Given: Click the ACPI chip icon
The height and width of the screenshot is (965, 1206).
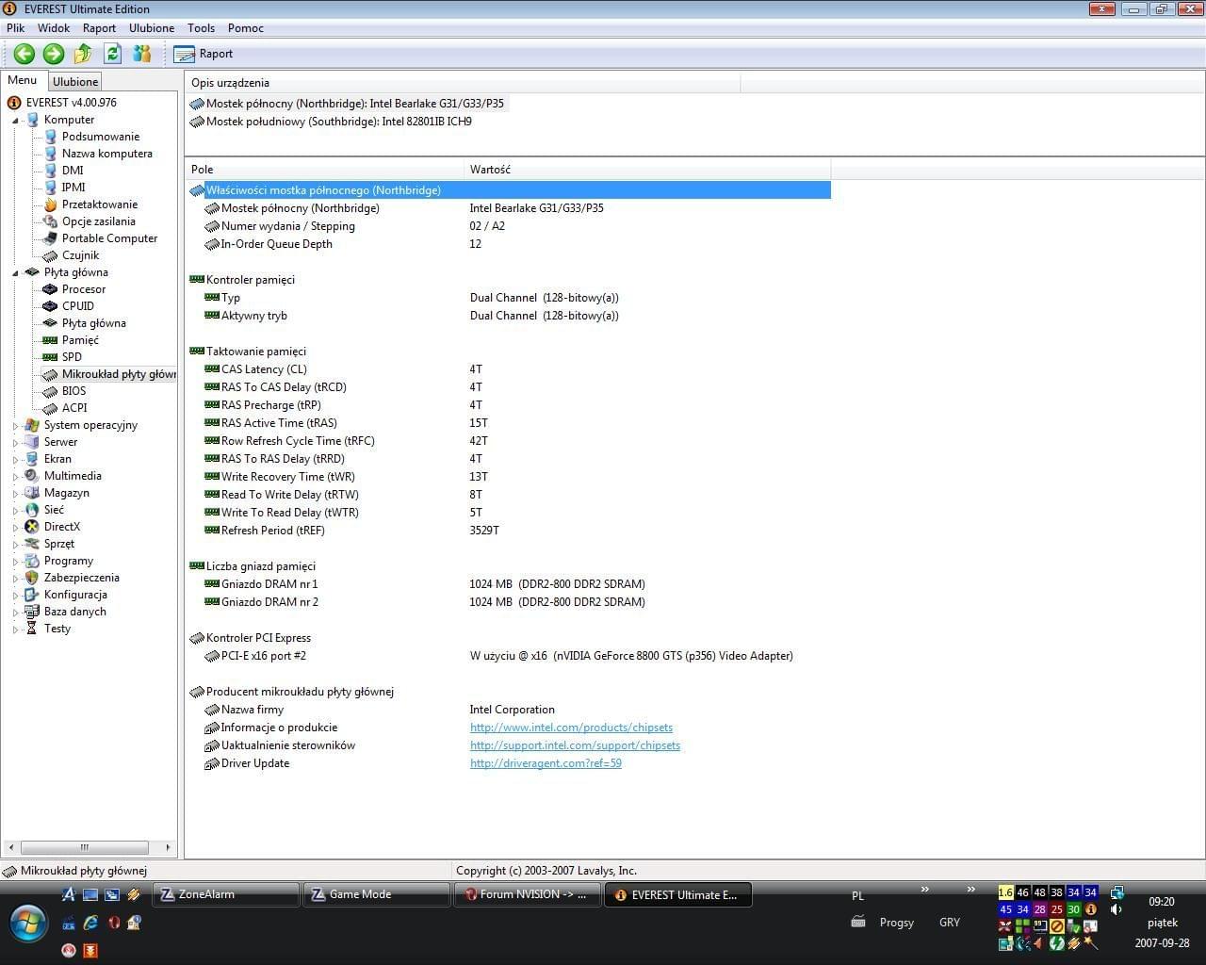Looking at the screenshot, I should click(51, 408).
